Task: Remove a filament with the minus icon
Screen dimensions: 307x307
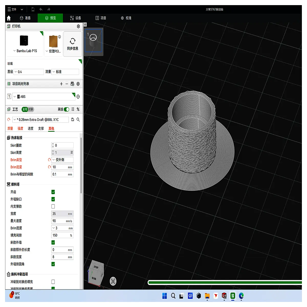Action: (x=67, y=84)
